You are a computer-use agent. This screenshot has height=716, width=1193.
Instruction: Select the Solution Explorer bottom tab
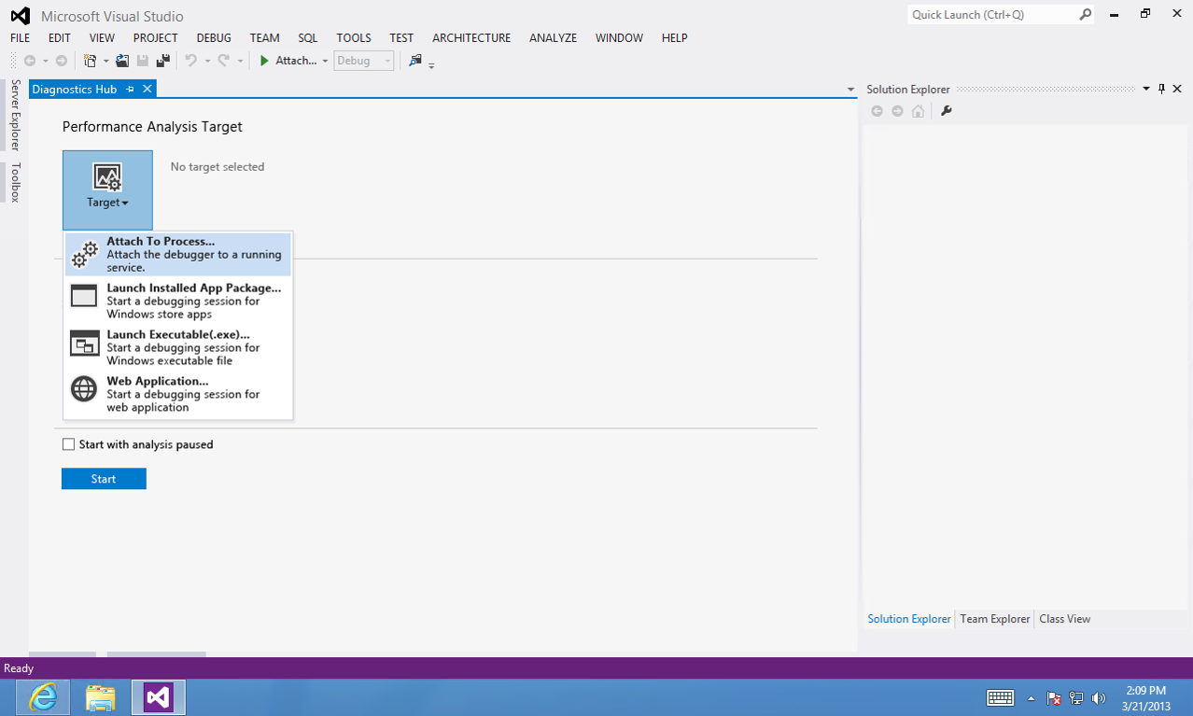click(x=909, y=619)
